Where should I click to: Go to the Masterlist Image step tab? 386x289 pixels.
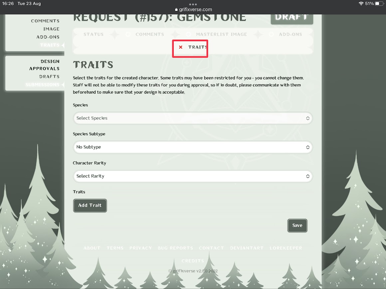click(221, 35)
